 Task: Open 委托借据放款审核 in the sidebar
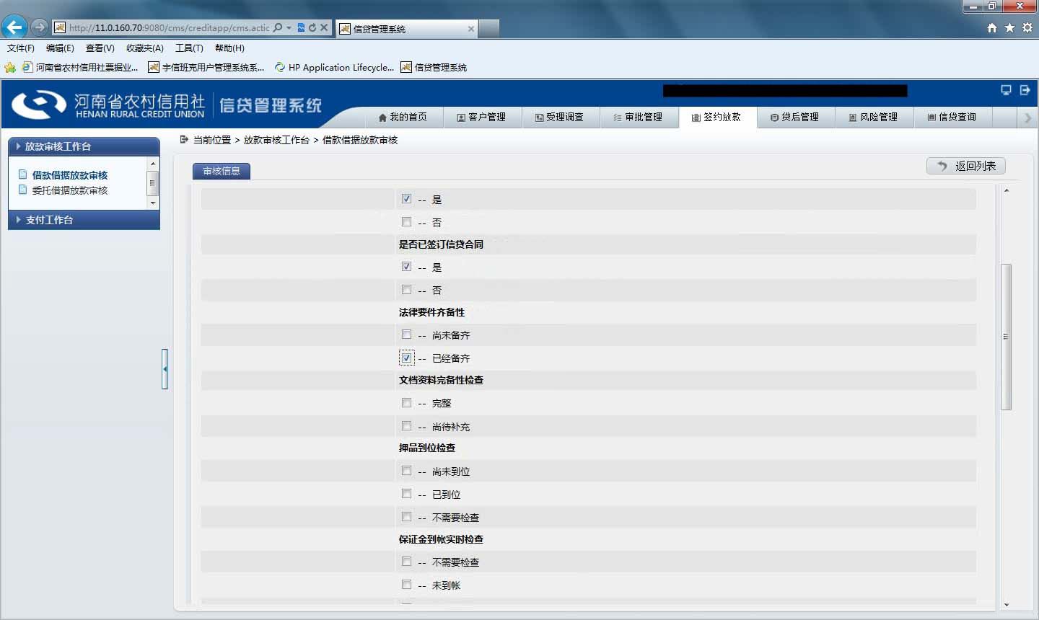click(69, 190)
